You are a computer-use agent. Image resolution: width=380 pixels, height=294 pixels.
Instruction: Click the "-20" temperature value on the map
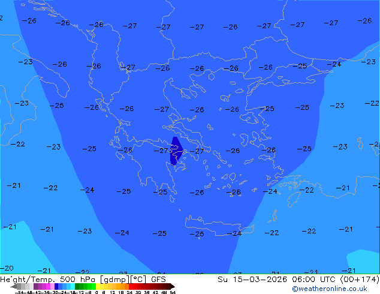pos(7,268)
